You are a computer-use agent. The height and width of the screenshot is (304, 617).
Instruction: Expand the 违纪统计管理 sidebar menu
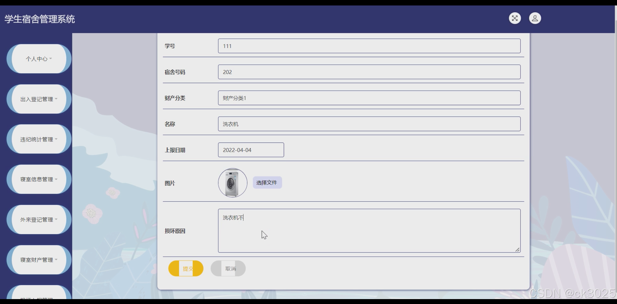(x=39, y=139)
